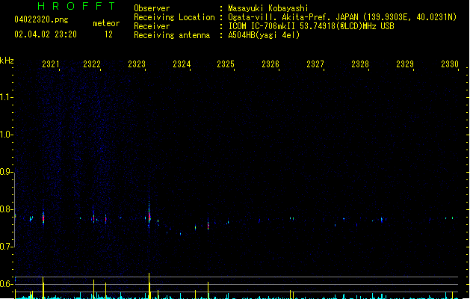
Task: Click the 2327 time axis marker
Action: click(315, 64)
